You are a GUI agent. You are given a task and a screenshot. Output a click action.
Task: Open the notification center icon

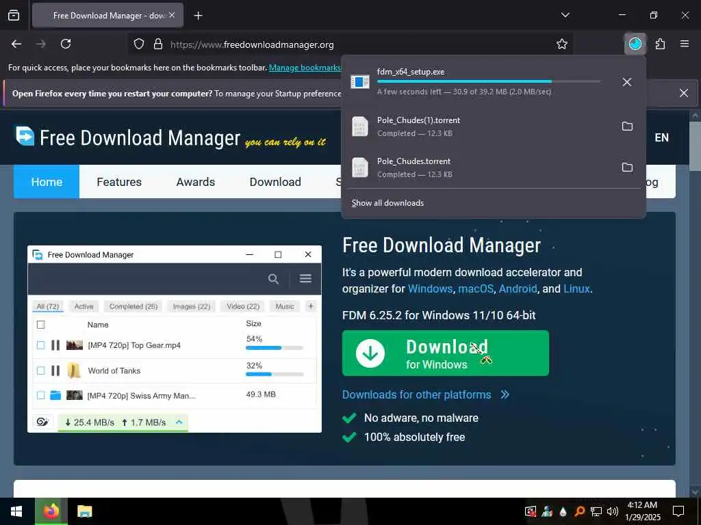678,511
